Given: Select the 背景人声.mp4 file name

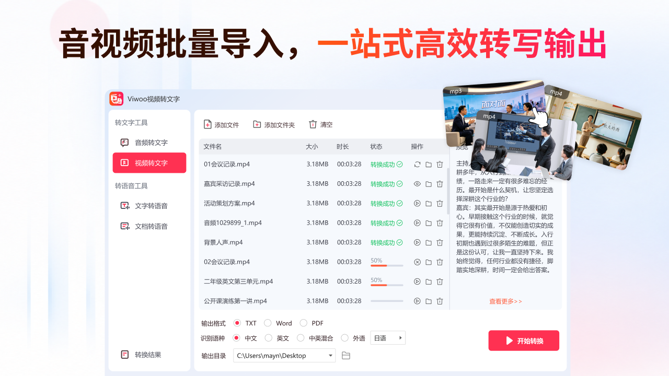Looking at the screenshot, I should coord(224,242).
